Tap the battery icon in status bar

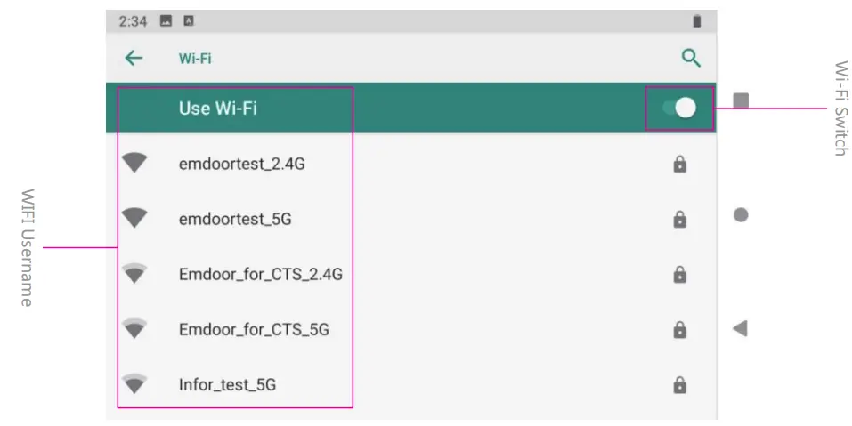pos(696,21)
